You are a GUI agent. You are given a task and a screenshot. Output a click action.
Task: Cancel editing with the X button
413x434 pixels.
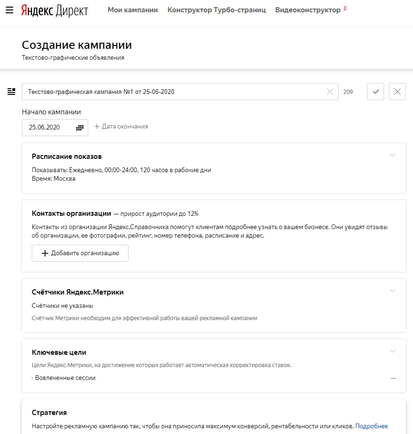[x=397, y=92]
